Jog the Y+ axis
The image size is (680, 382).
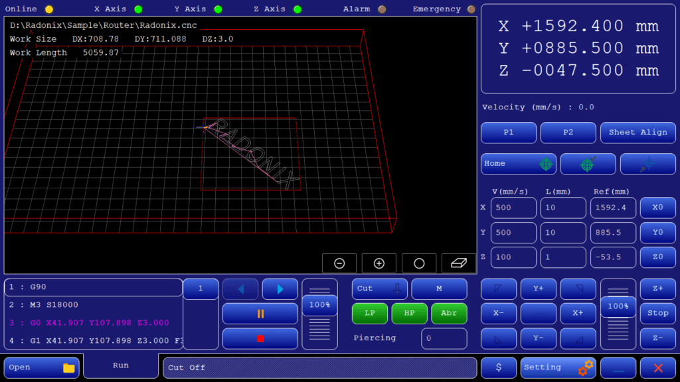(538, 289)
